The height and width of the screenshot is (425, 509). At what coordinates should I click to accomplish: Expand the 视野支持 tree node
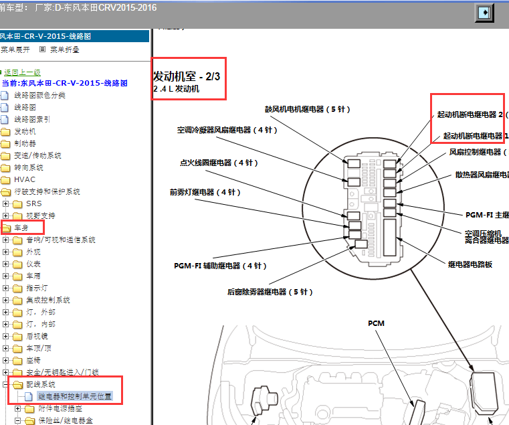5,216
